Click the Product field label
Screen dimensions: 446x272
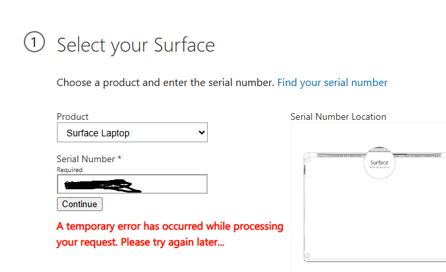click(73, 116)
